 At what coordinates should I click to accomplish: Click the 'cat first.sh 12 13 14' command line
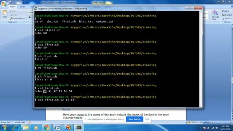coord(54,100)
